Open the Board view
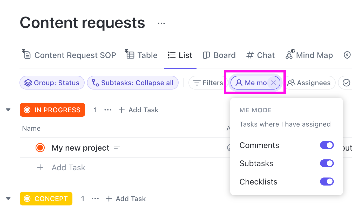The width and height of the screenshot is (352, 207). (x=219, y=55)
